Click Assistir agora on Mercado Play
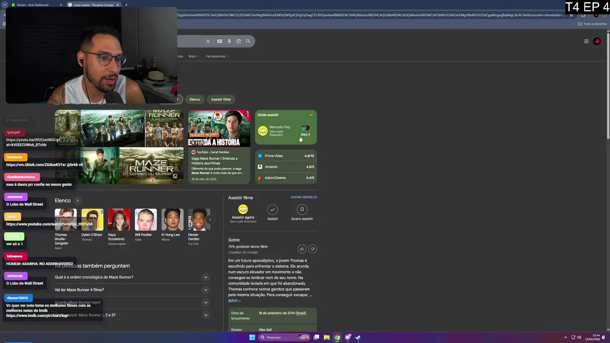 coord(243,213)
